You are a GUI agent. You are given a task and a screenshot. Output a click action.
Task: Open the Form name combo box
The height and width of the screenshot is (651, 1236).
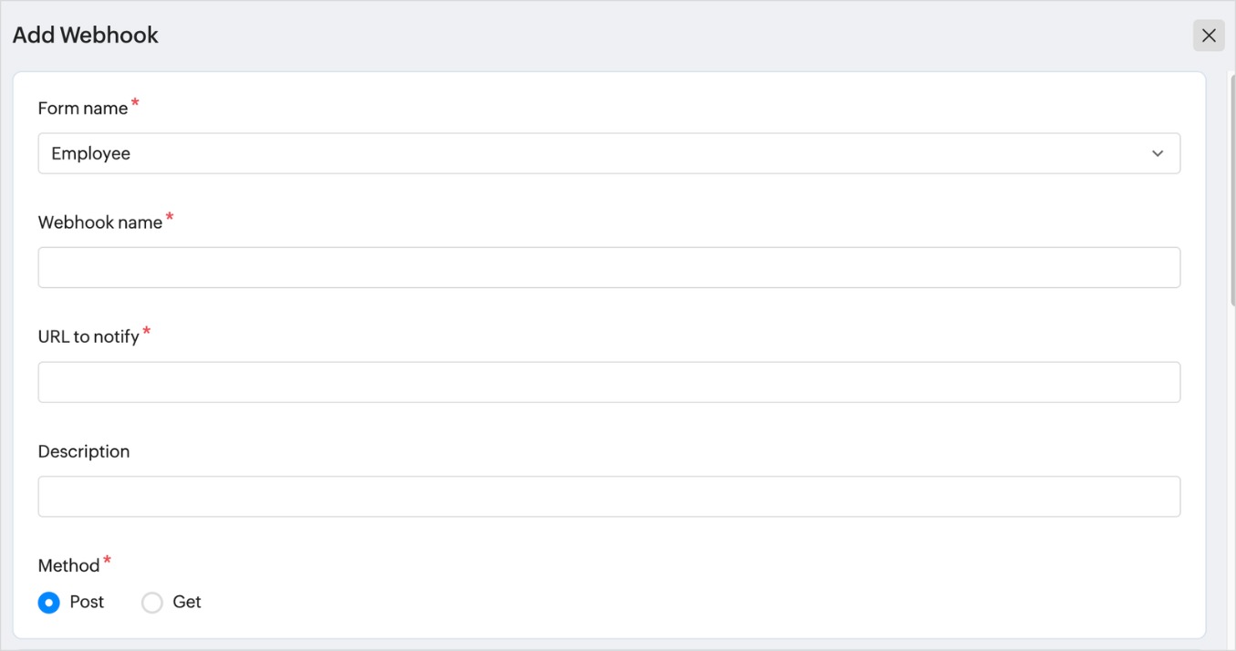[608, 153]
